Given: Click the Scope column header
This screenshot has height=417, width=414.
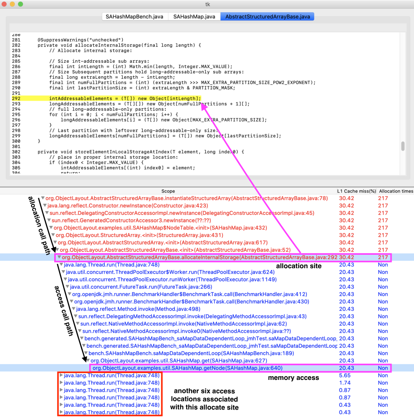Looking at the screenshot, I should 168,191.
